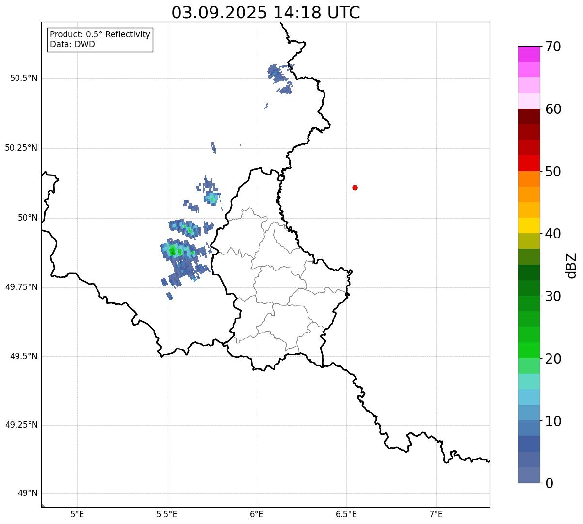Click the latitude label "50.5°N"
The image size is (583, 524).
tap(24, 78)
